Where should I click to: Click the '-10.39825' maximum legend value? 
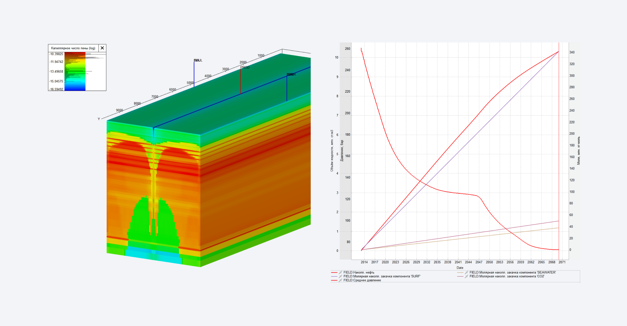56,54
